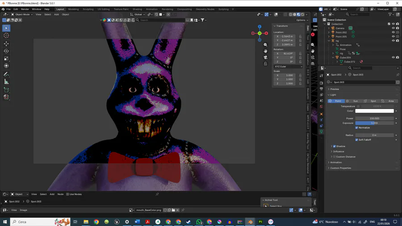Click the viewport zoom magnifier icon
This screenshot has height=226, width=402.
(265, 45)
